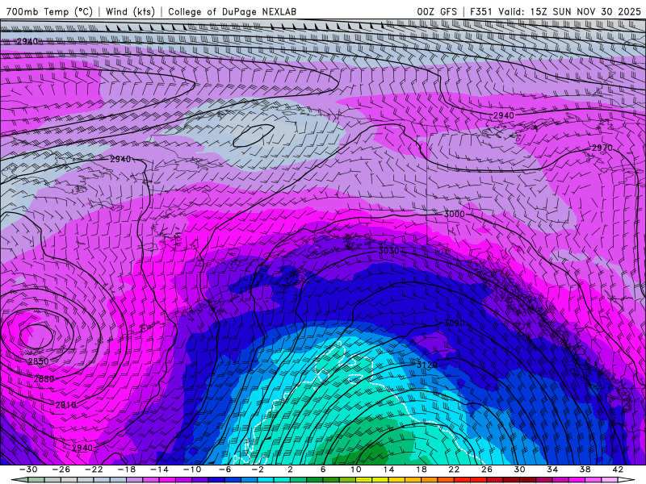The image size is (646, 484).
Task: Click the −6 color scale label
Action: coord(224,469)
